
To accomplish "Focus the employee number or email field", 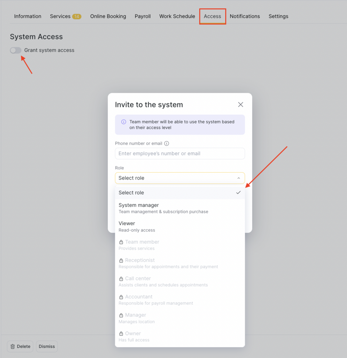I will click(x=180, y=153).
